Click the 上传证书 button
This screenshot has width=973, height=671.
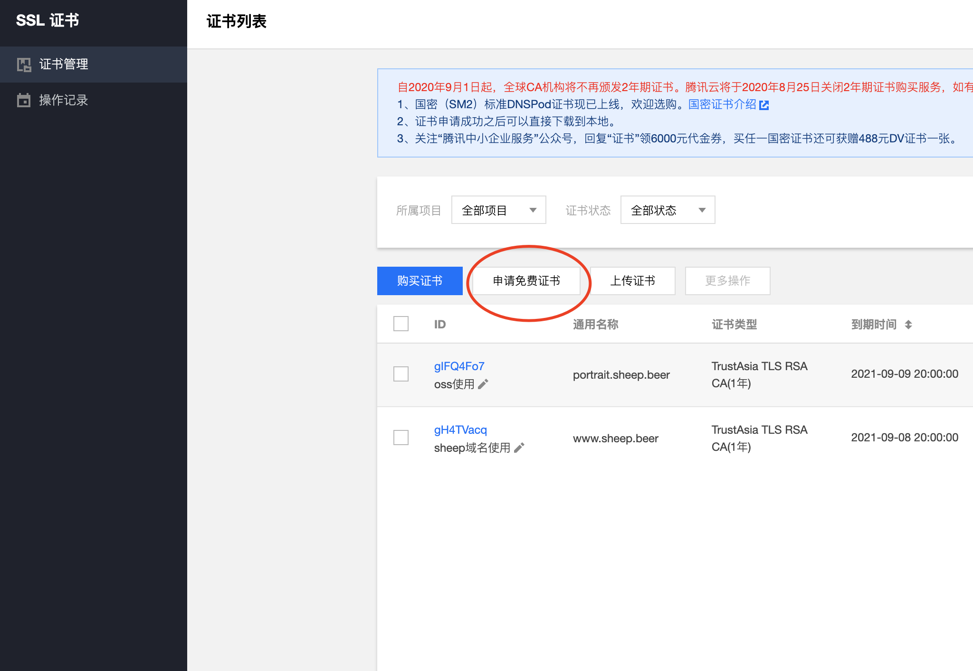pos(632,281)
